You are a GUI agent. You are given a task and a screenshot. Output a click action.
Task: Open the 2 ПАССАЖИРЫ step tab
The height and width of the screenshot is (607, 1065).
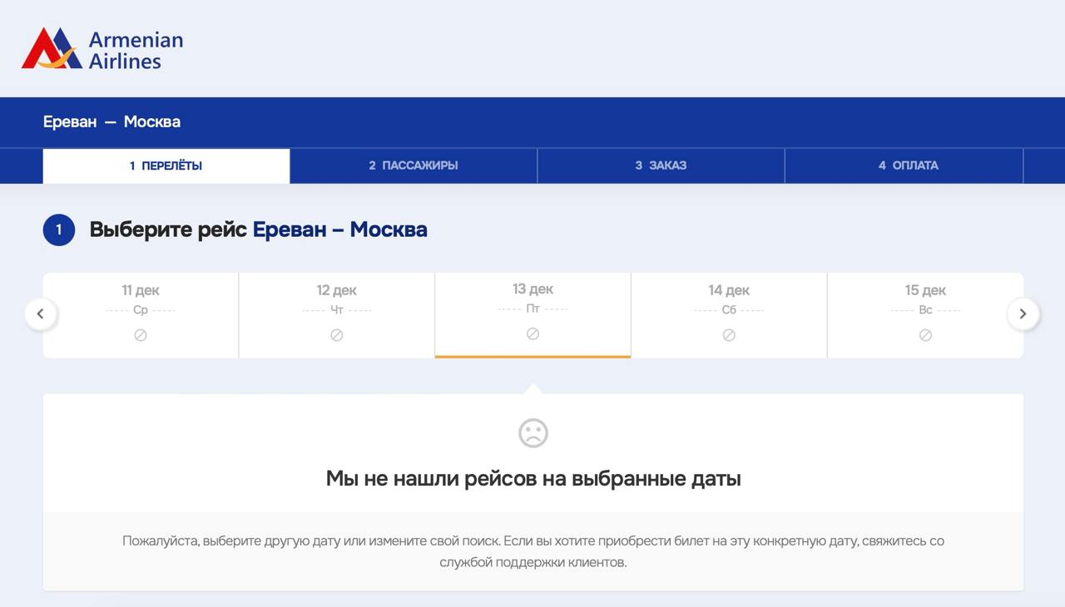pos(414,165)
